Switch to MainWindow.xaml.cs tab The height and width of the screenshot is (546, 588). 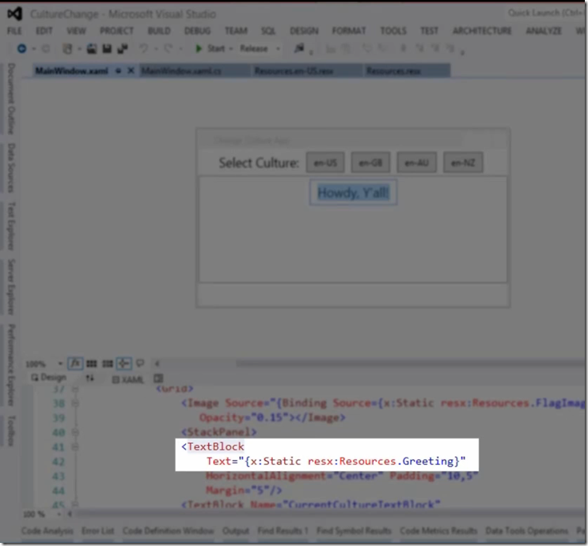(195, 71)
